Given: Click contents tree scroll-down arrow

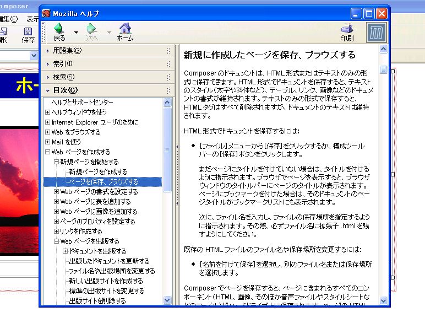Looking at the screenshot, I should [x=167, y=300].
